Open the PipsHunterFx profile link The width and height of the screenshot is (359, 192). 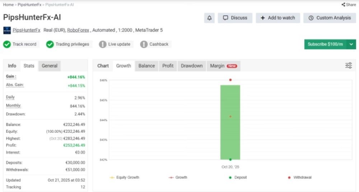point(26,30)
